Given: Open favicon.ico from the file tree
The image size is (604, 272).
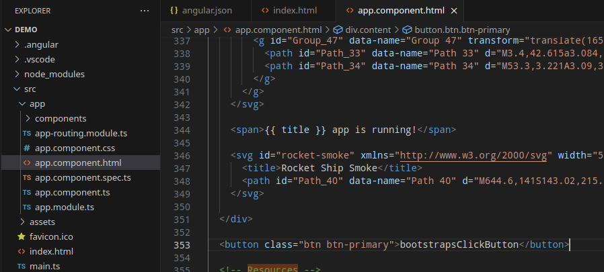Looking at the screenshot, I should coord(51,236).
